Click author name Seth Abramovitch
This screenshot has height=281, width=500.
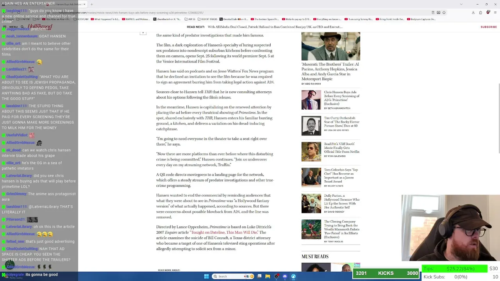point(339,108)
